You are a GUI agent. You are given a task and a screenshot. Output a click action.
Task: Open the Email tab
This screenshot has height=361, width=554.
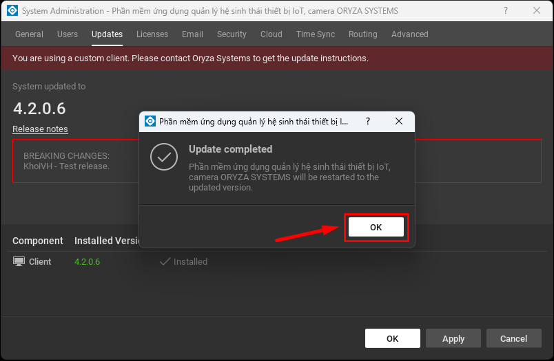[192, 34]
